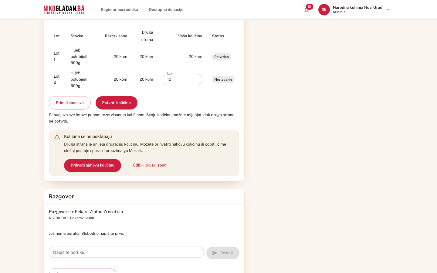Viewport: 437px width, 273px height.
Task: Click the red 15 notification badge
Action: (309, 7)
